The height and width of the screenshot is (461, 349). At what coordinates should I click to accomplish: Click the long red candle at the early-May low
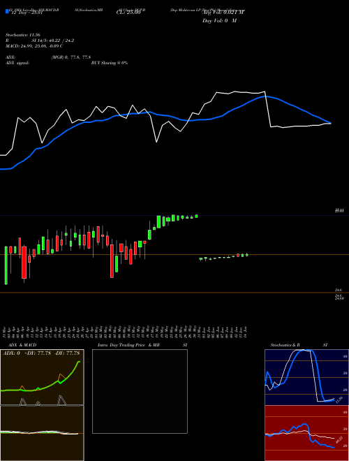pyautogui.click(x=112, y=261)
